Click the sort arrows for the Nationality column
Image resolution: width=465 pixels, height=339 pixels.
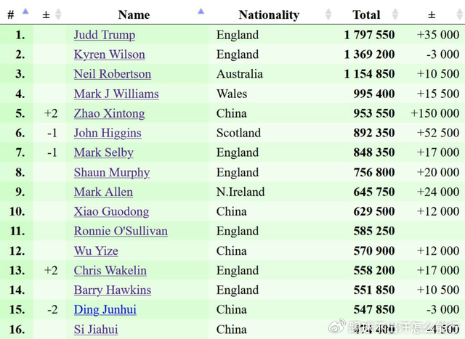[x=328, y=15]
